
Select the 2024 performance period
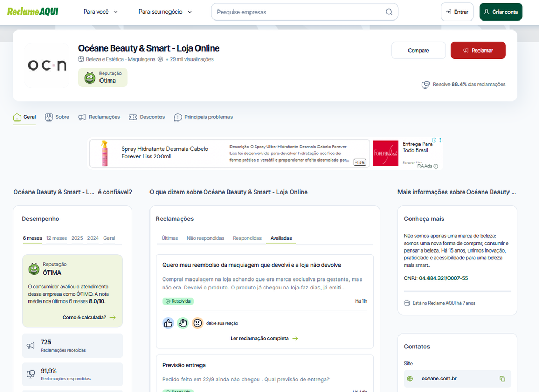pos(93,238)
